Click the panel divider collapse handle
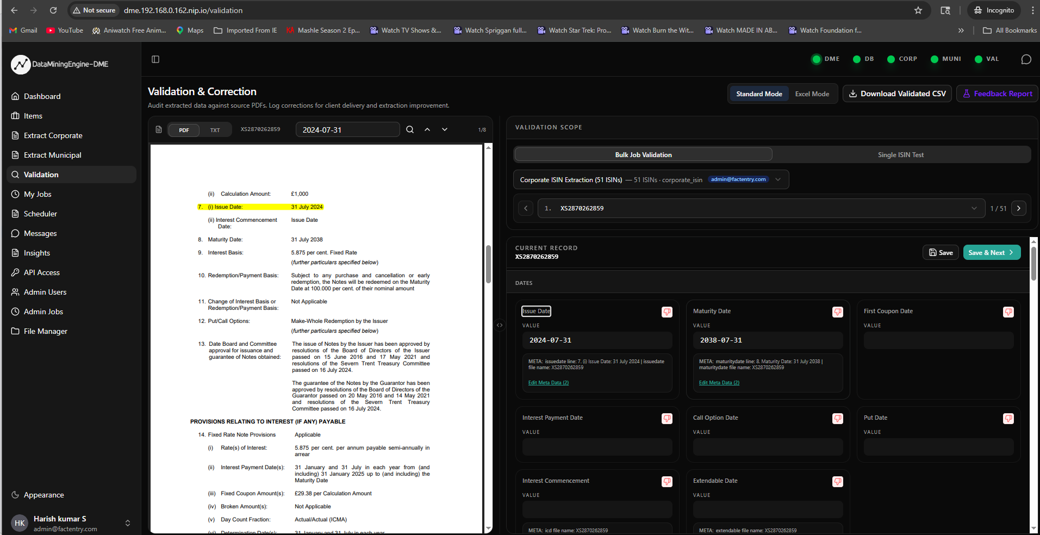This screenshot has height=535, width=1040. [500, 325]
